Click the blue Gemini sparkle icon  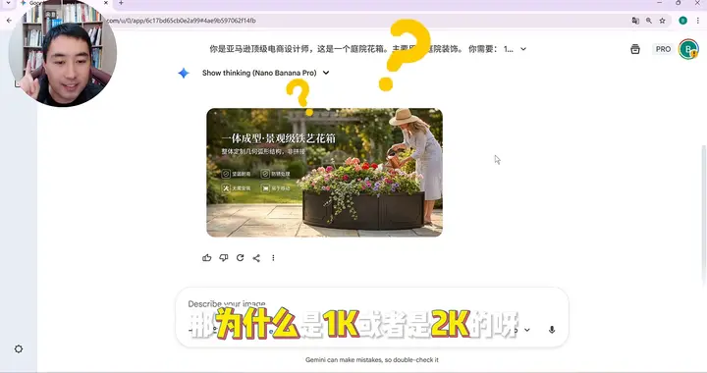[184, 73]
